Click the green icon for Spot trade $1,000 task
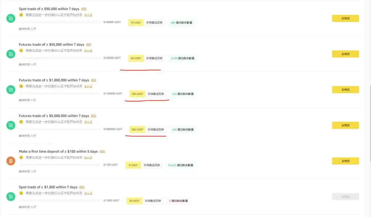The height and width of the screenshot is (217, 371). pos(11,197)
